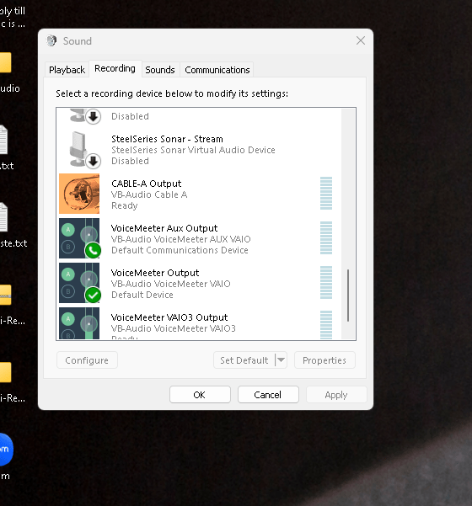Select SteelSeries Sonar - Stream device name
The image size is (472, 506).
pos(167,139)
